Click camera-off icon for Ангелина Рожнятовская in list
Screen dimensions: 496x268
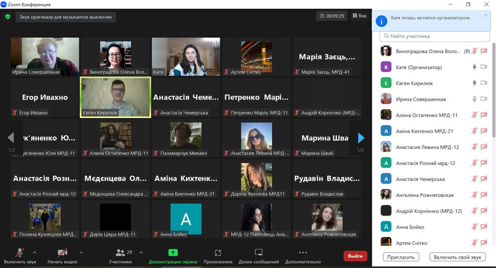(x=484, y=195)
